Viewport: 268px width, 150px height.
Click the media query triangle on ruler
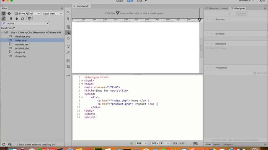(x=199, y=20)
